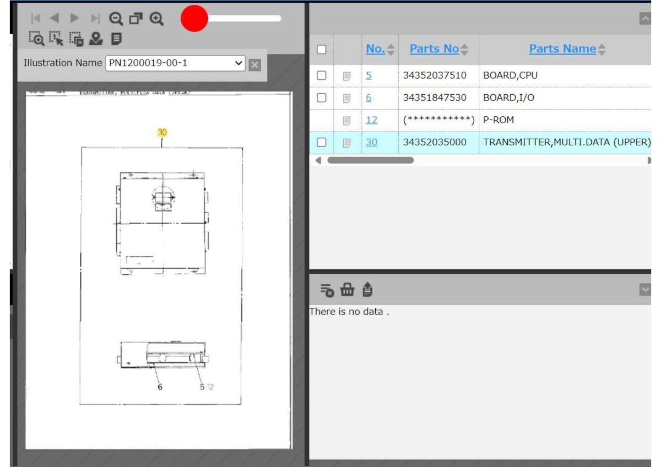This screenshot has width=661, height=467.
Task: Click the parts table horizontal scrollbar
Action: (x=370, y=160)
